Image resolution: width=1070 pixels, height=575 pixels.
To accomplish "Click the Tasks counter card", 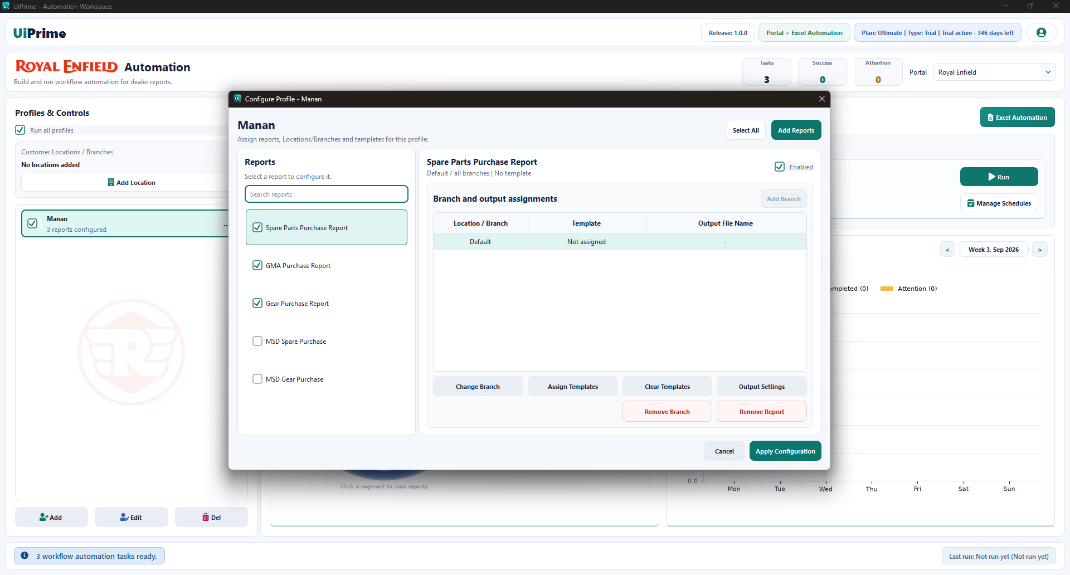I will pyautogui.click(x=766, y=72).
